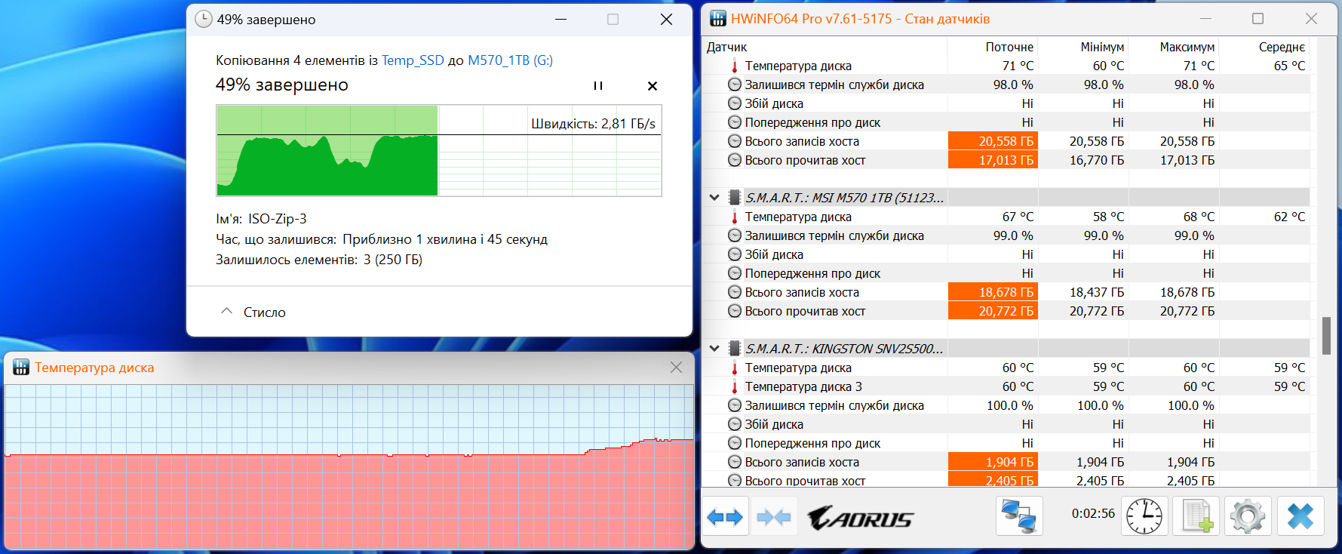Image resolution: width=1342 pixels, height=554 pixels.
Task: Click the HWiNFO expand columns arrows icon
Action: coord(725,517)
